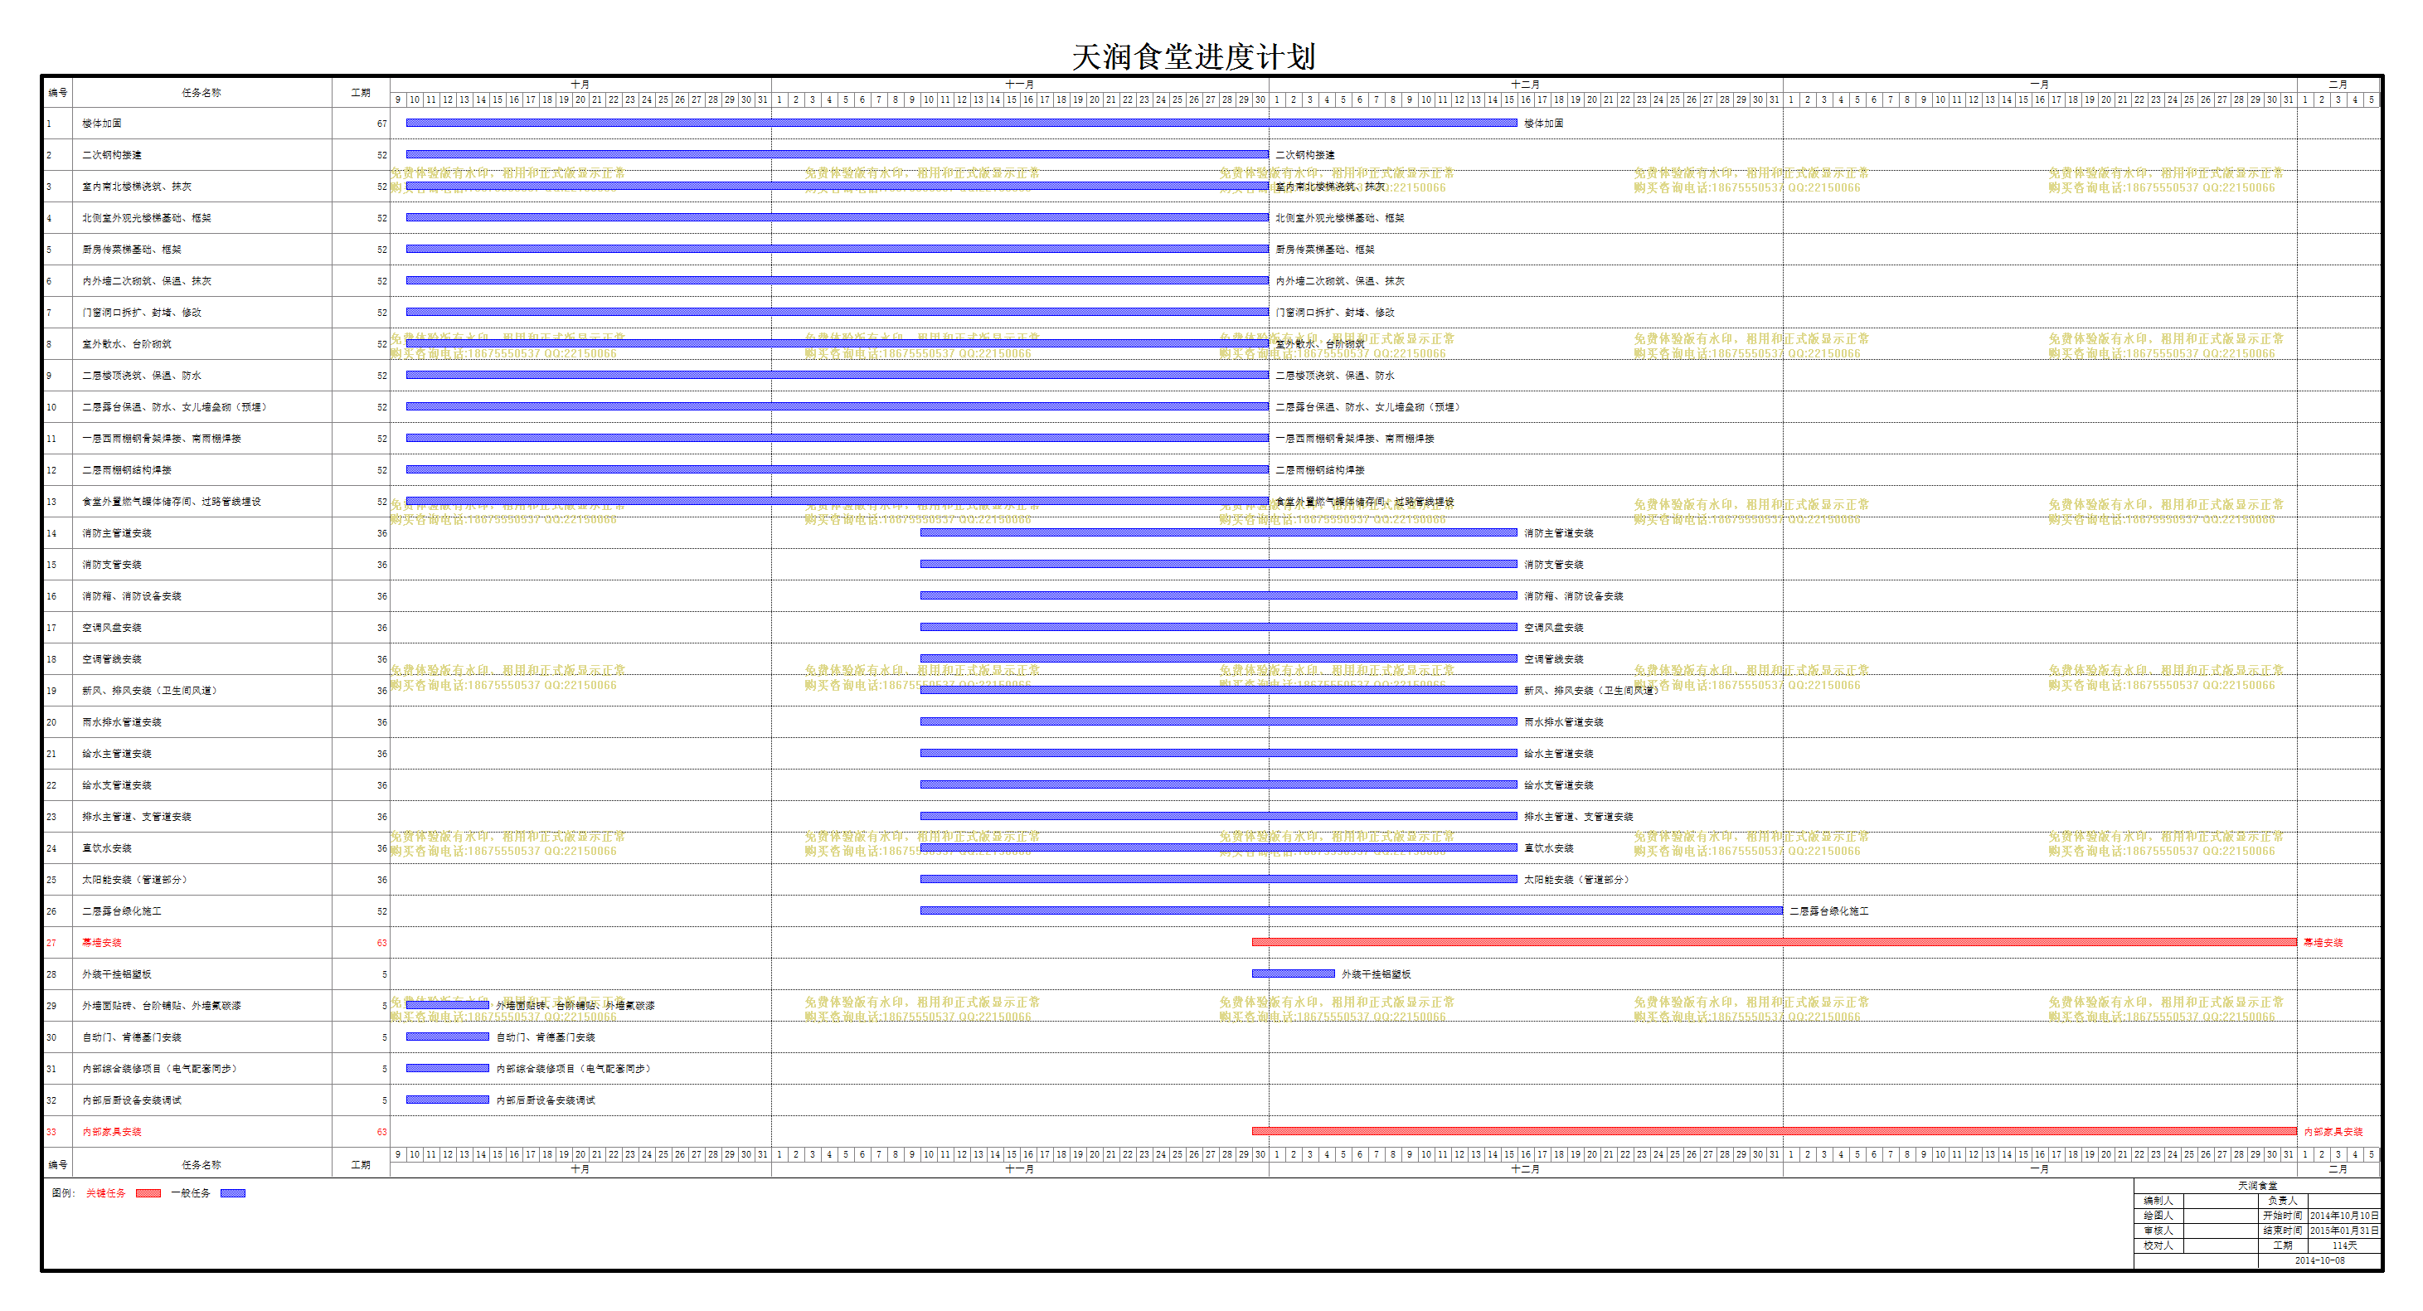The width and height of the screenshot is (2423, 1311).
Task: Select red critical task name 幕墙安装 in task column
Action: tap(102, 944)
